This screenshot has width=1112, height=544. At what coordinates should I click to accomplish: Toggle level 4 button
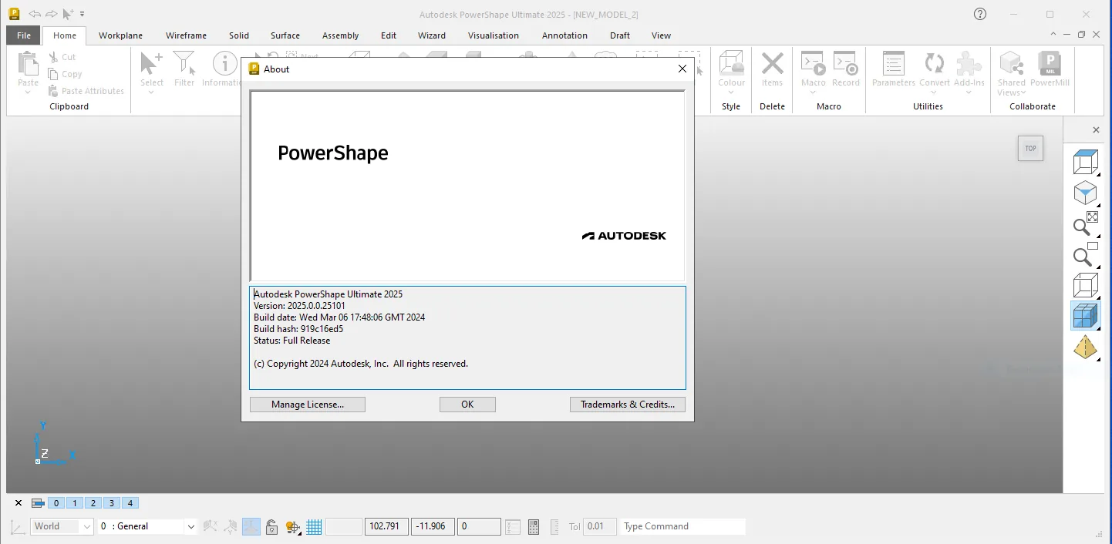pos(130,503)
